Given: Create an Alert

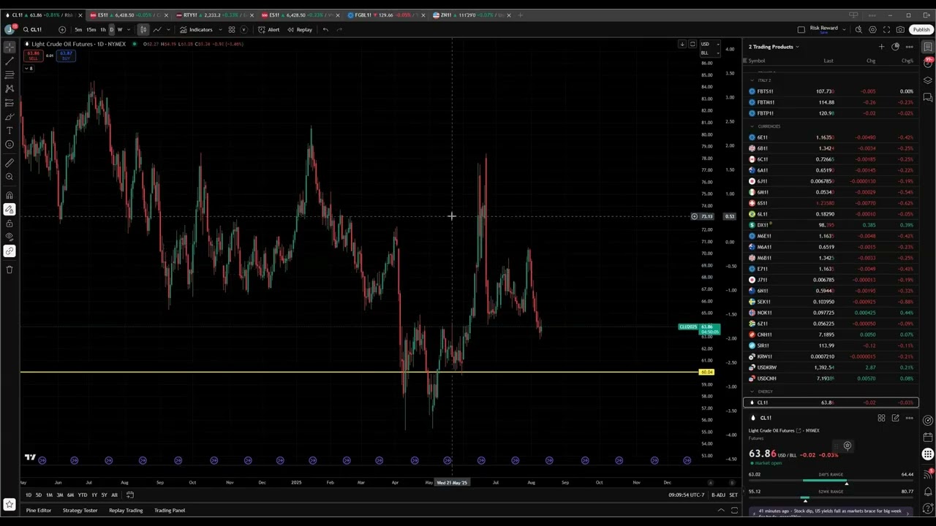Looking at the screenshot, I should pos(268,30).
